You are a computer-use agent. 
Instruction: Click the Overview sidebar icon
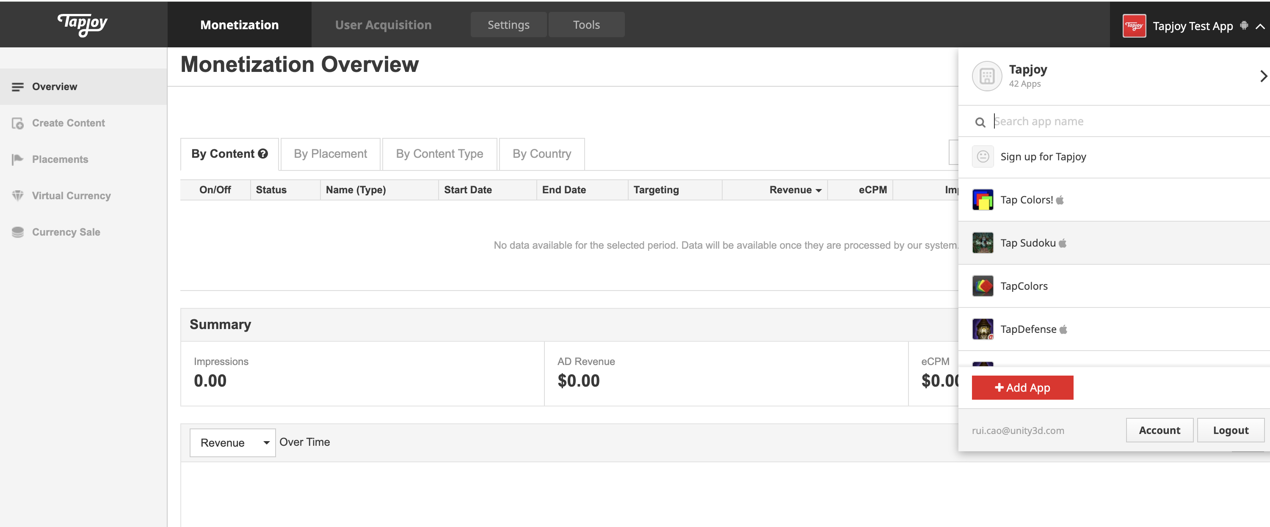point(18,87)
